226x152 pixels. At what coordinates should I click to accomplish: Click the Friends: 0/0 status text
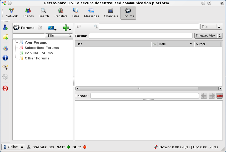tap(43, 147)
